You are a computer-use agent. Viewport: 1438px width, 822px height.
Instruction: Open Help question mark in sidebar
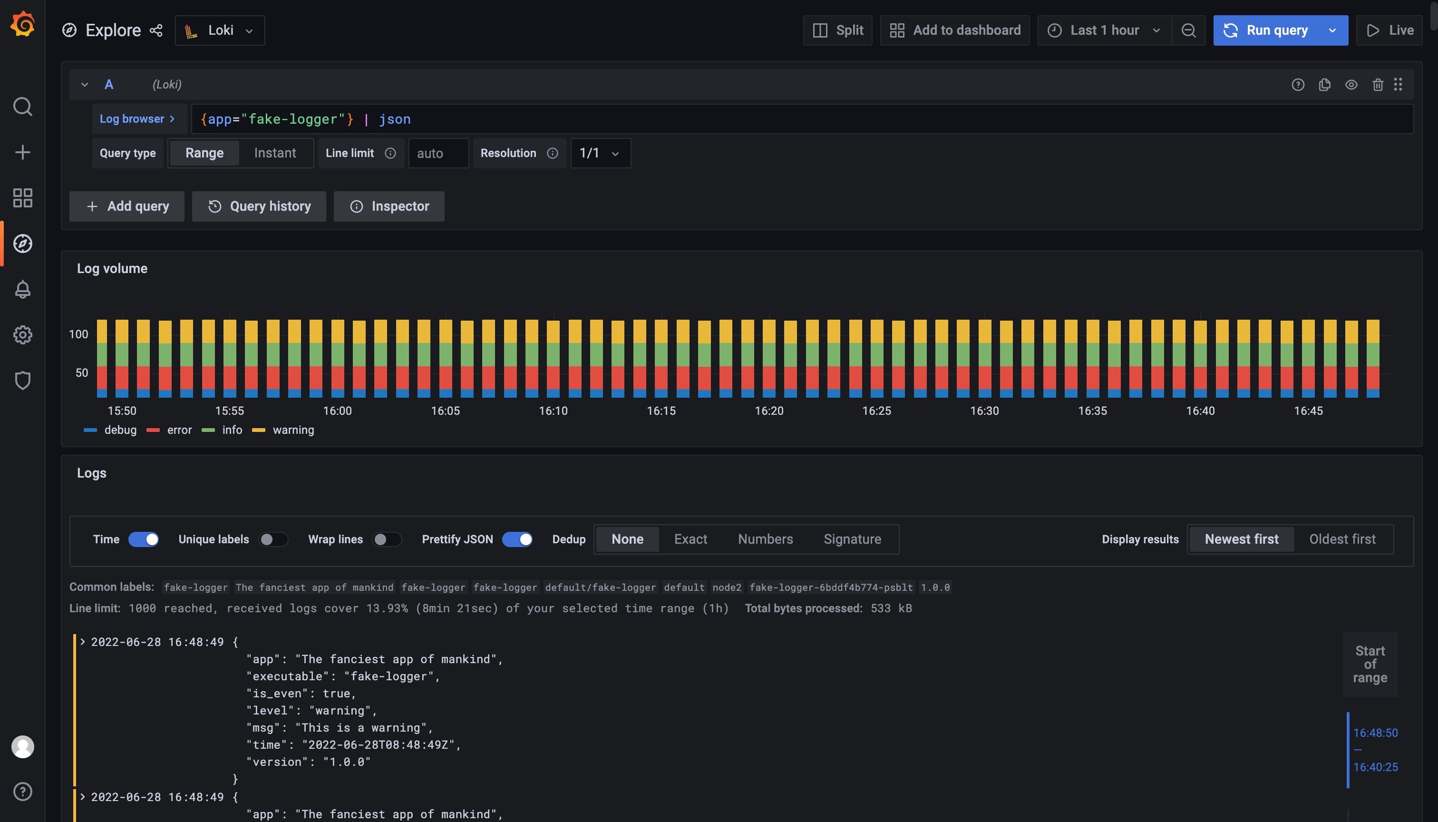tap(22, 792)
